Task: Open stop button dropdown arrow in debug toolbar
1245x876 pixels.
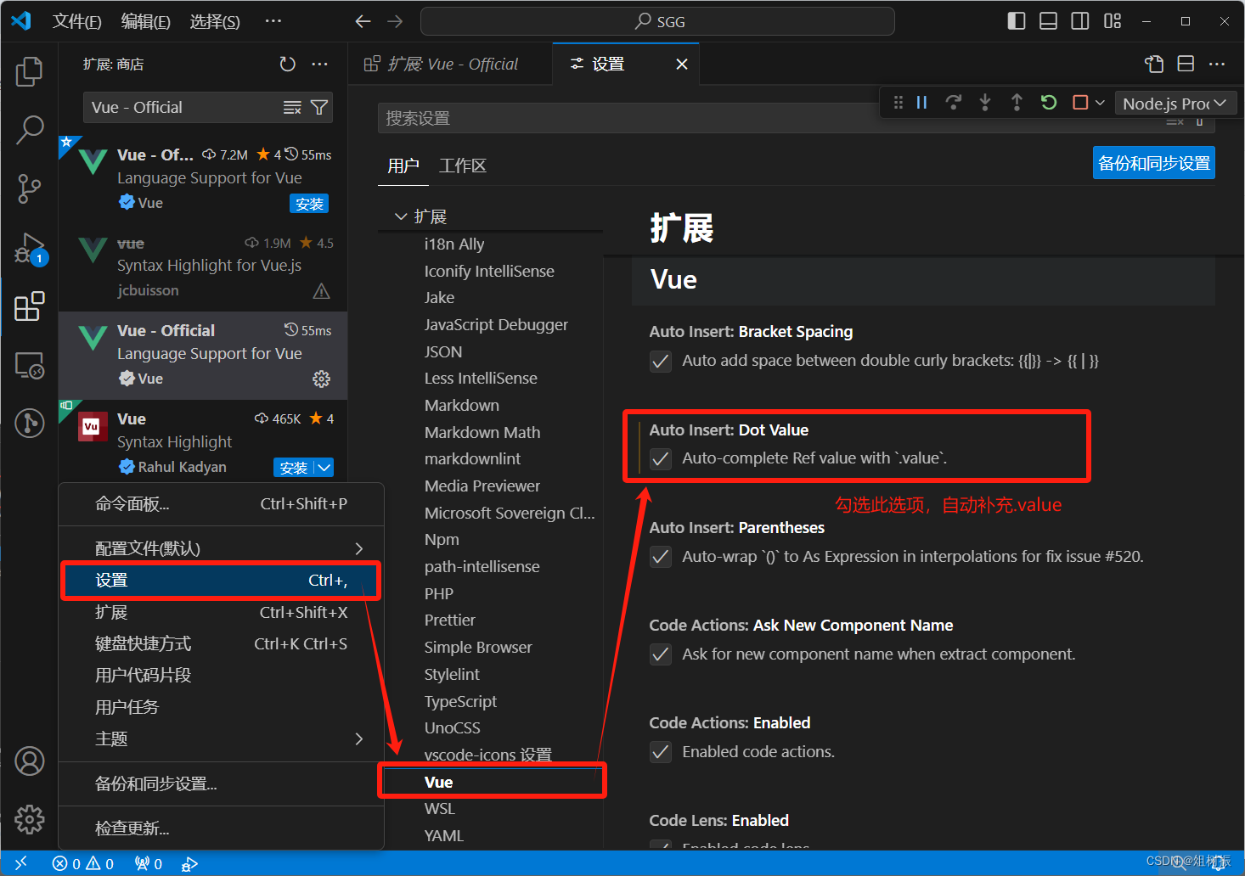Action: tap(1100, 103)
